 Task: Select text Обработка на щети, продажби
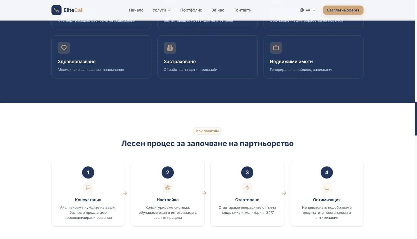coord(190,70)
